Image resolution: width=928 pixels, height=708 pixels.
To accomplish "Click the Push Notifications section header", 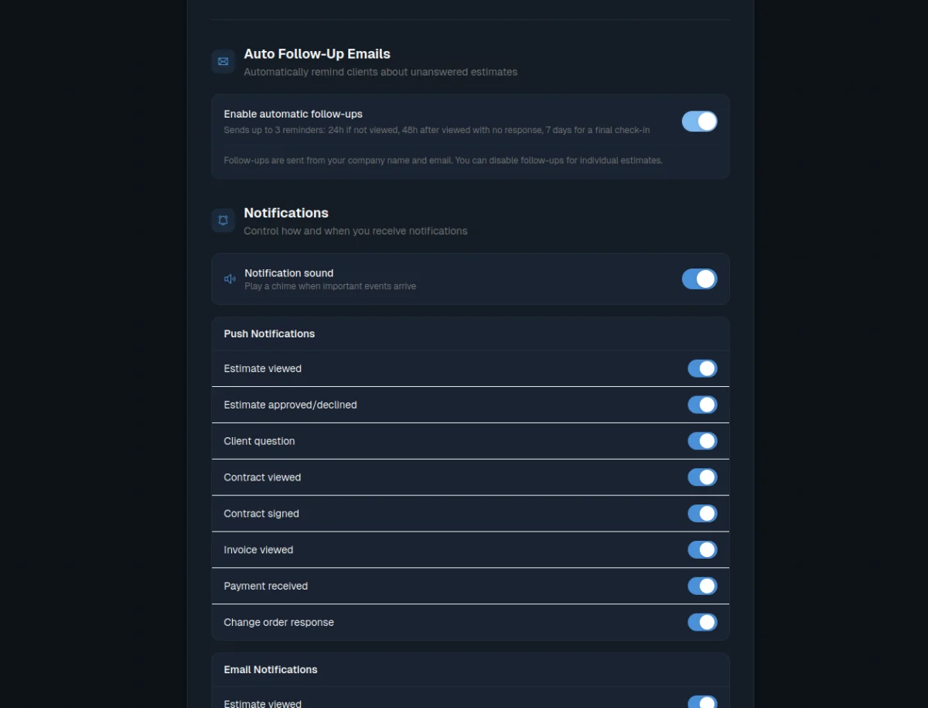I will point(269,333).
